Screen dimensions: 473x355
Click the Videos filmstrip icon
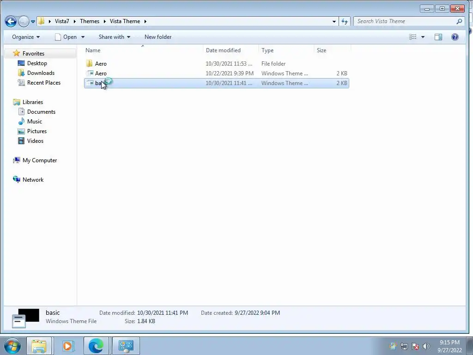(x=21, y=141)
